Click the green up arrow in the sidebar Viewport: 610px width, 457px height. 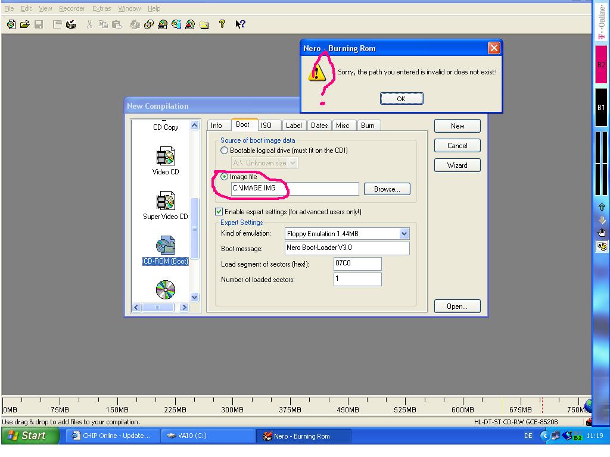[x=602, y=206]
